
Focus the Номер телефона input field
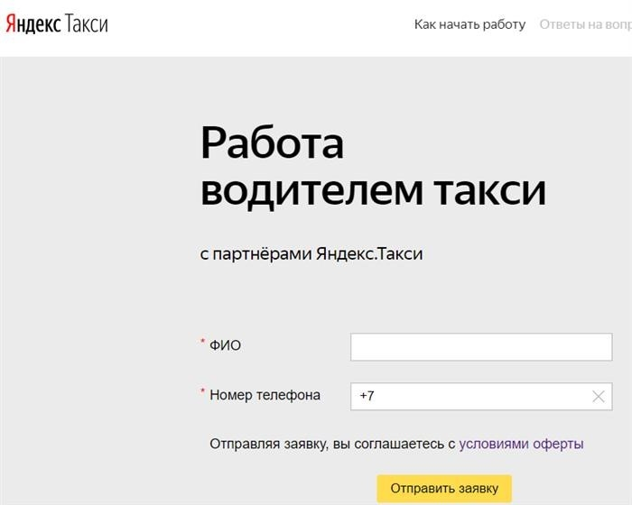pos(481,396)
